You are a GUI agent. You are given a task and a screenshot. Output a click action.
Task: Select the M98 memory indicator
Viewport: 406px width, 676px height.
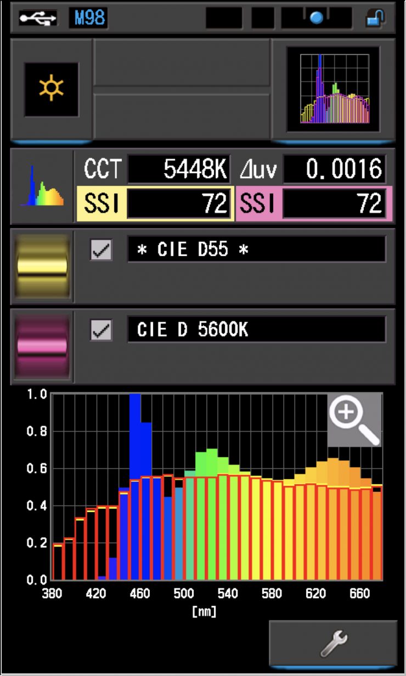[88, 18]
